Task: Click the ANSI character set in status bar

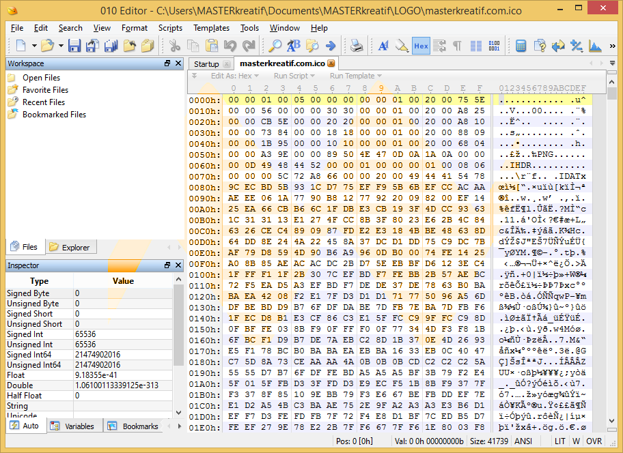Action: 523,441
